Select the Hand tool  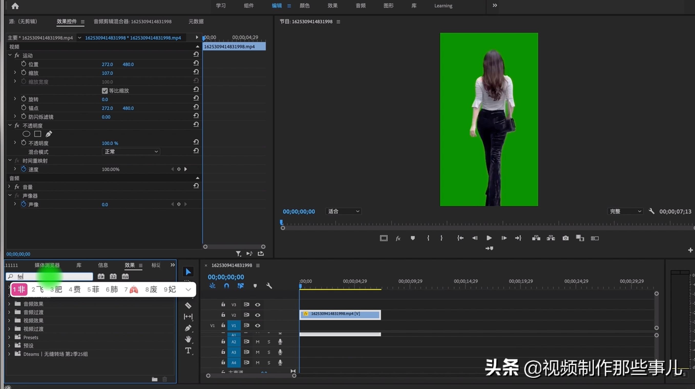click(x=188, y=339)
